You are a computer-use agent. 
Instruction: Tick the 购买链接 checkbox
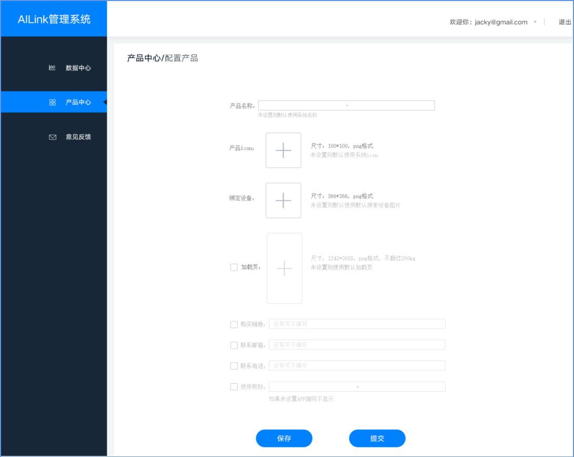click(x=234, y=324)
